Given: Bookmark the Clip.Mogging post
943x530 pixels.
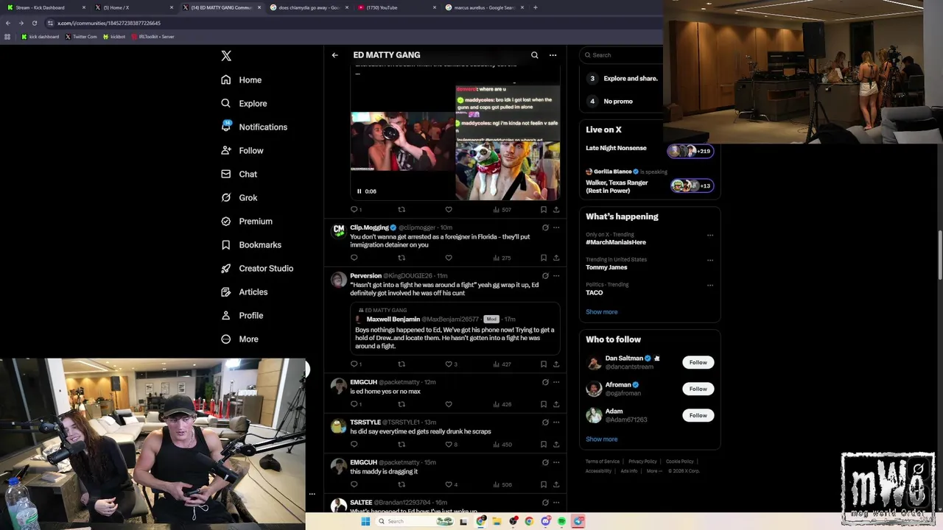Looking at the screenshot, I should click(x=544, y=258).
